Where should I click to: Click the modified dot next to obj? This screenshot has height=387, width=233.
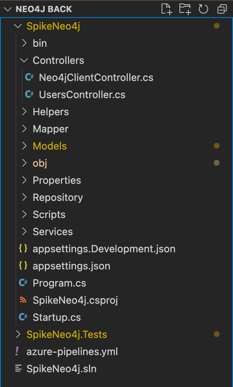tap(217, 163)
